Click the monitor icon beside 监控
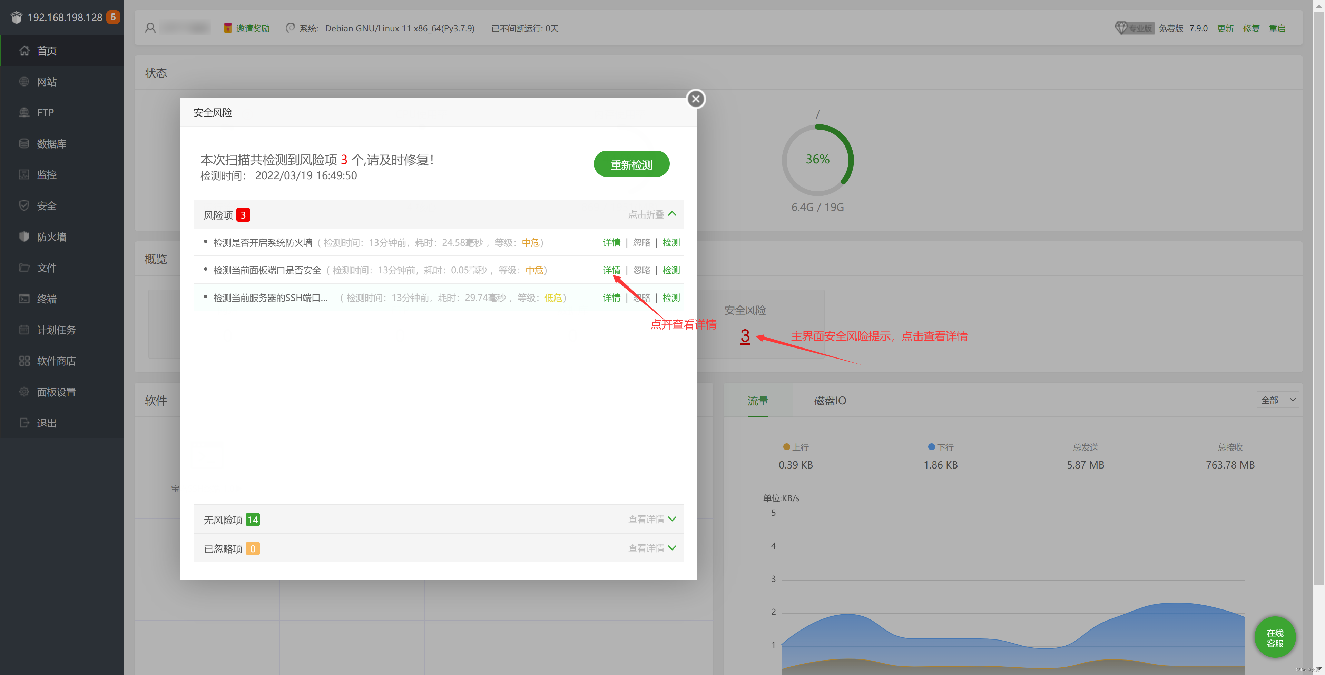Viewport: 1325px width, 675px height. (24, 174)
